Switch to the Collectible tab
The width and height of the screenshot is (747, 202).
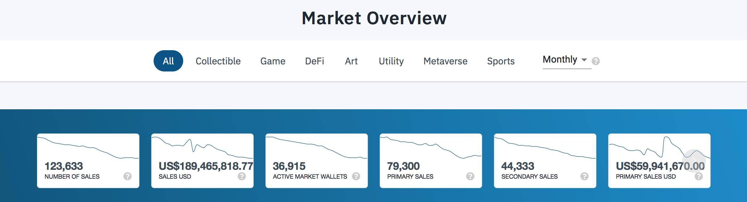tap(218, 61)
